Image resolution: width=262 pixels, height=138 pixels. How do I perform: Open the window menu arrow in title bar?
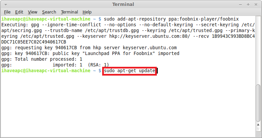click(6, 5)
